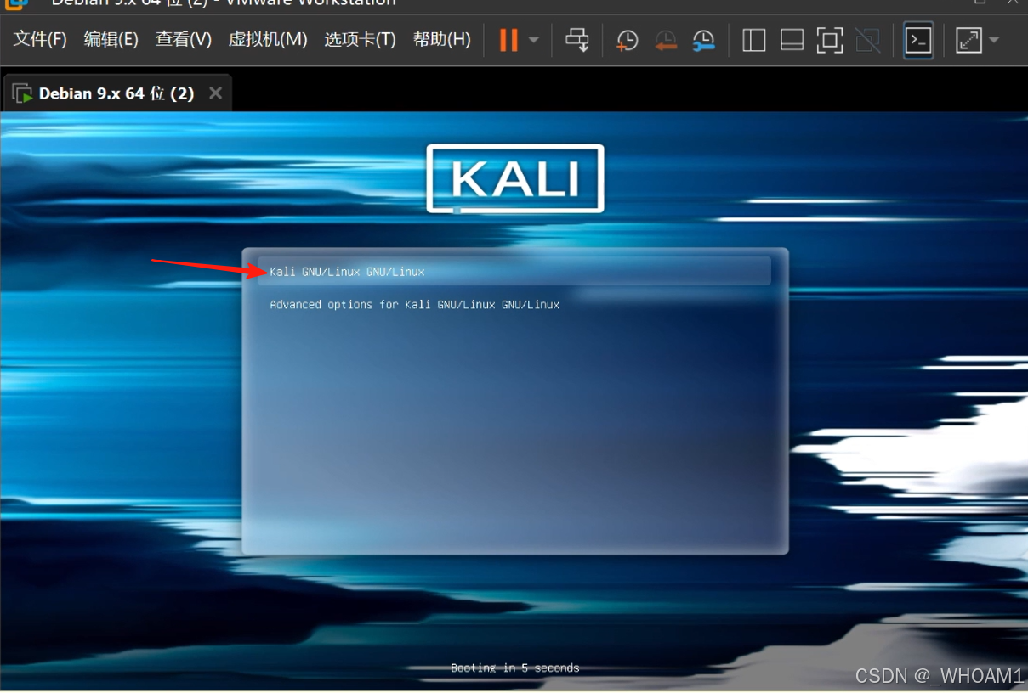1028x693 pixels.
Task: Expand the stretch display dropdown arrow
Action: [994, 40]
